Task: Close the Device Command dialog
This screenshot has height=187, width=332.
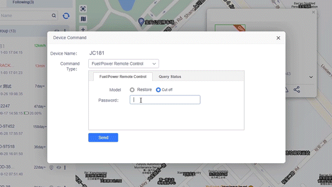Action: pos(278,38)
